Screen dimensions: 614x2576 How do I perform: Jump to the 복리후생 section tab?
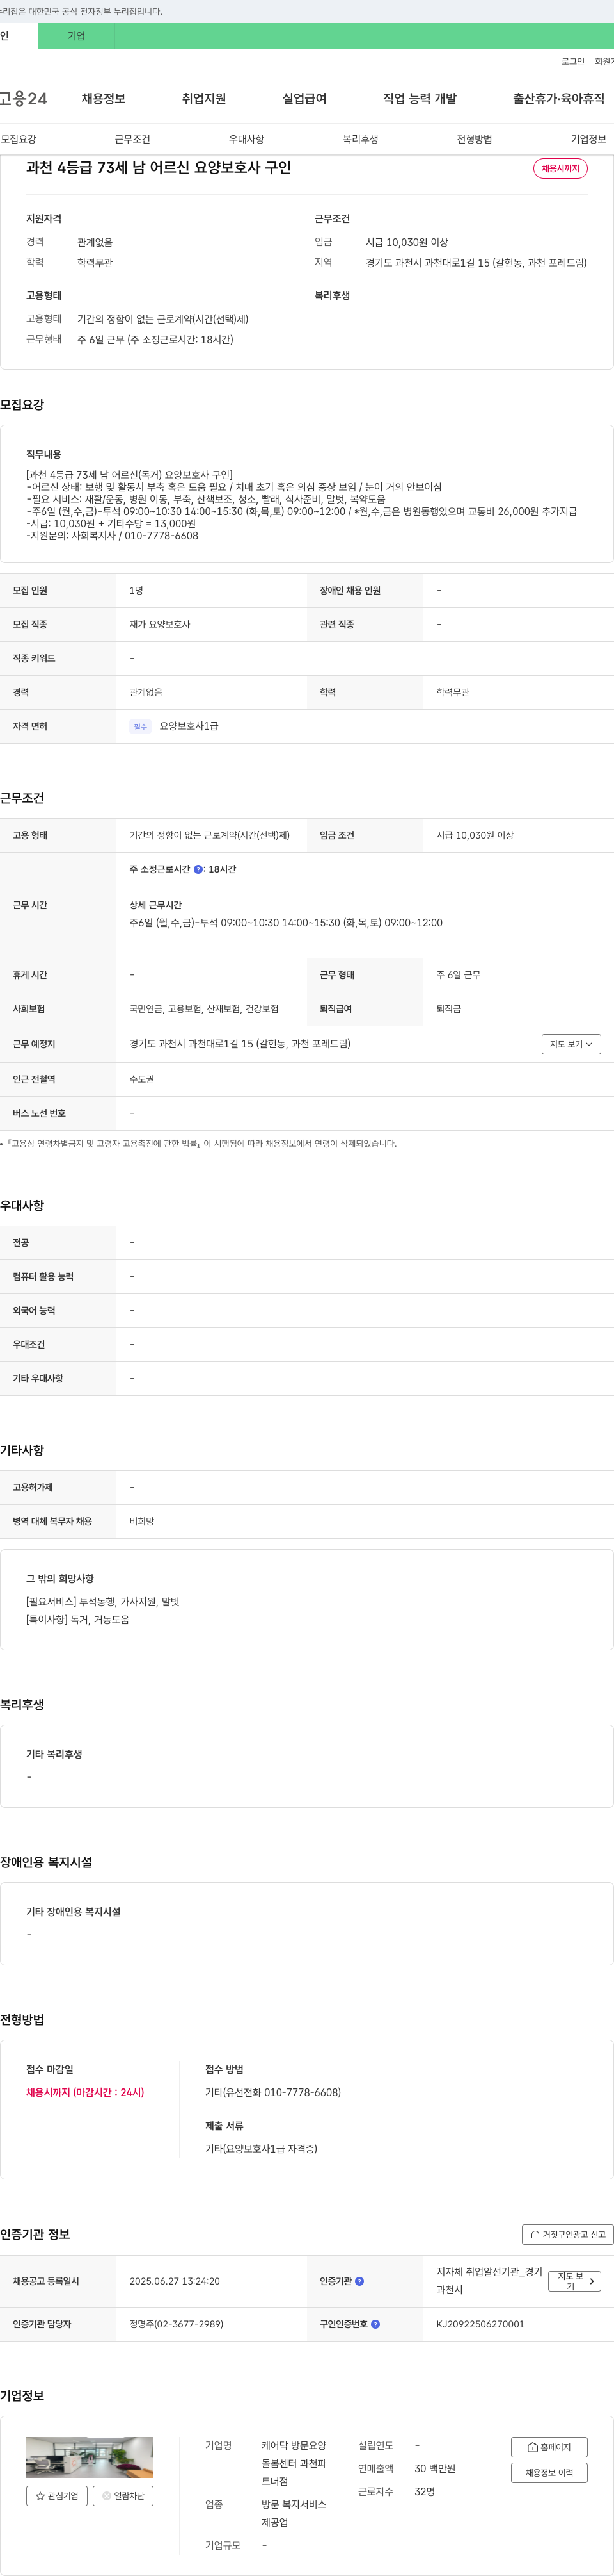(x=361, y=139)
